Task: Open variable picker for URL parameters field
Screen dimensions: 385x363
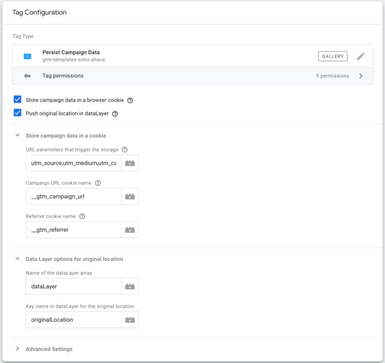Action: coord(130,163)
